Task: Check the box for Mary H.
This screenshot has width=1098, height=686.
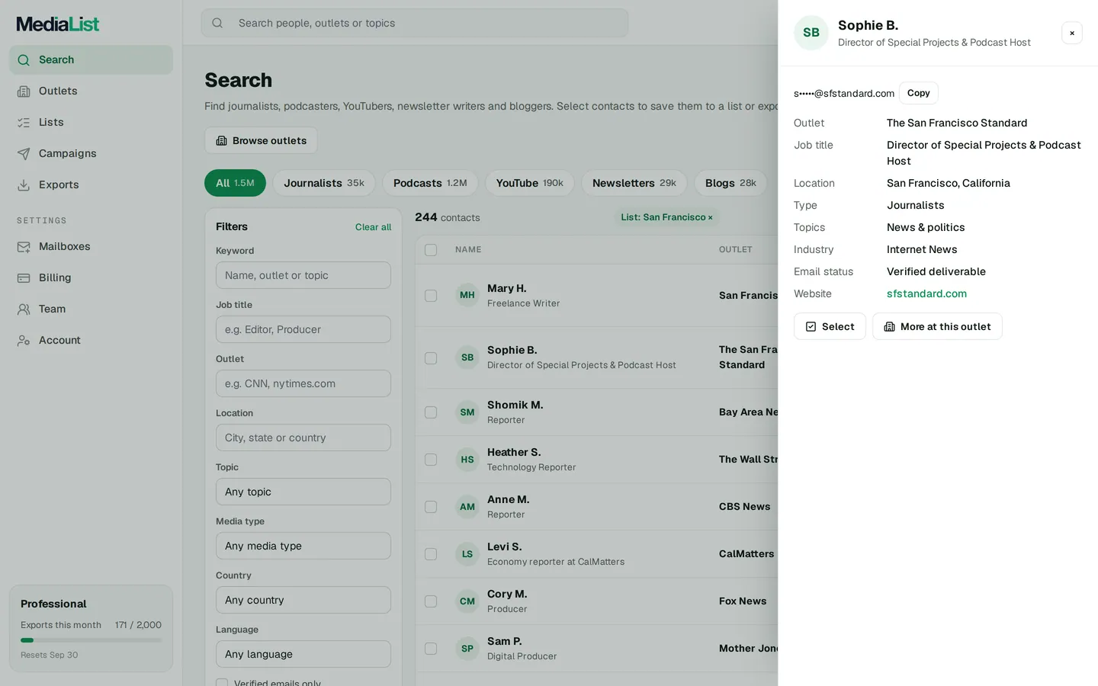Action: click(x=431, y=296)
